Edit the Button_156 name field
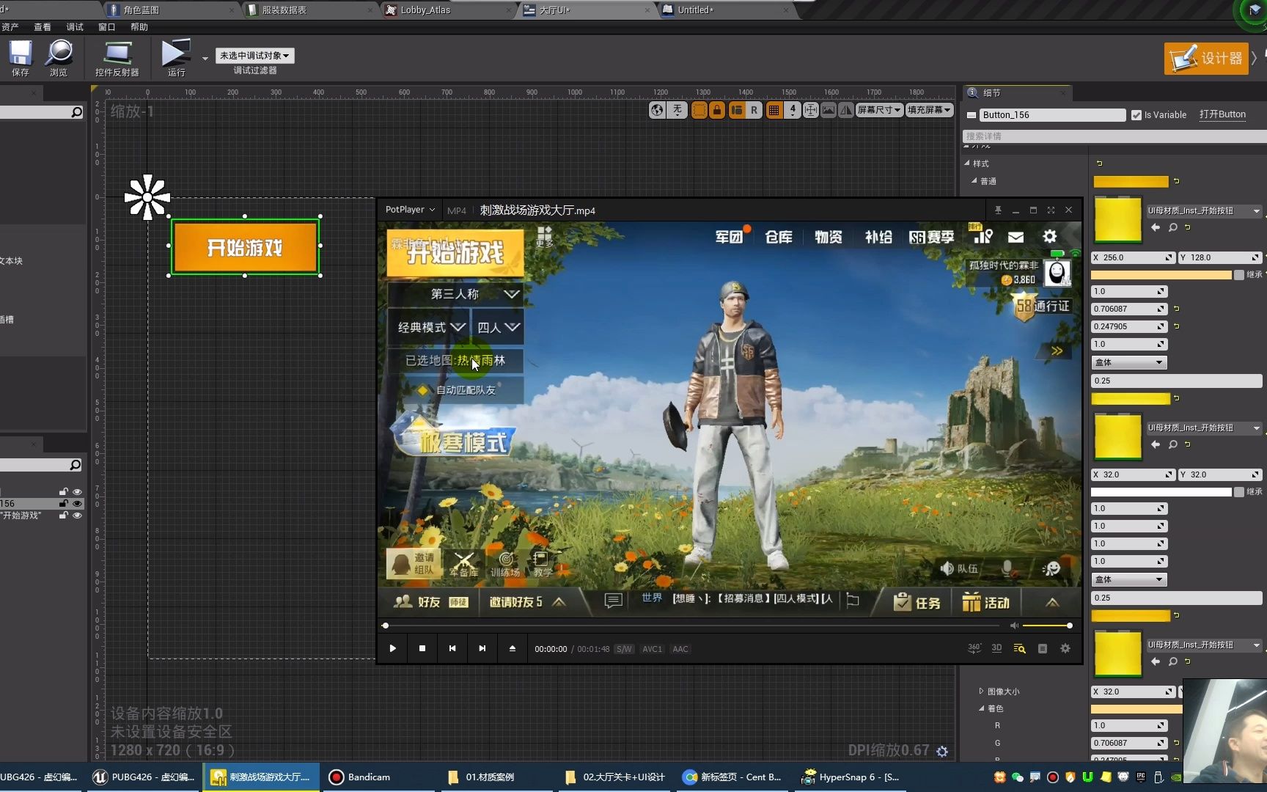The height and width of the screenshot is (792, 1267). 1053,115
